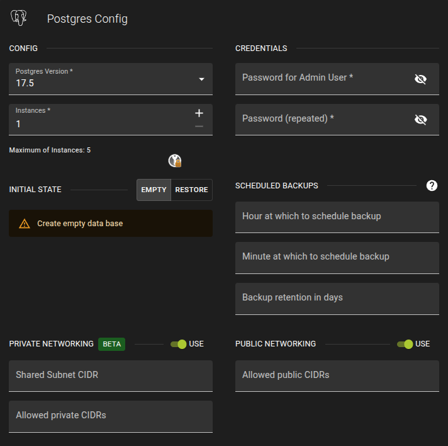Click the locked key icon below Instances

point(175,161)
